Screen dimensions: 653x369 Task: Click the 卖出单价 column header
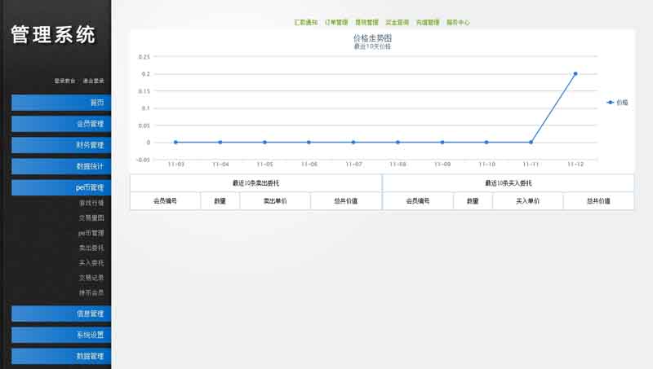point(274,200)
